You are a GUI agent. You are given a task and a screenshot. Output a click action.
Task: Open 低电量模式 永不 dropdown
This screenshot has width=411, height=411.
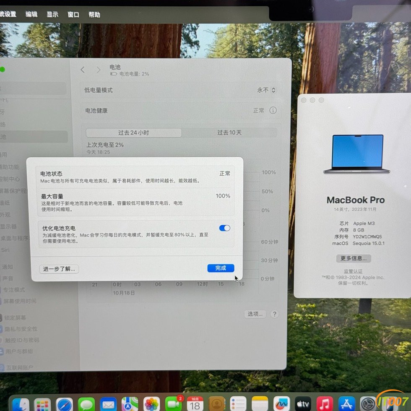click(x=266, y=90)
